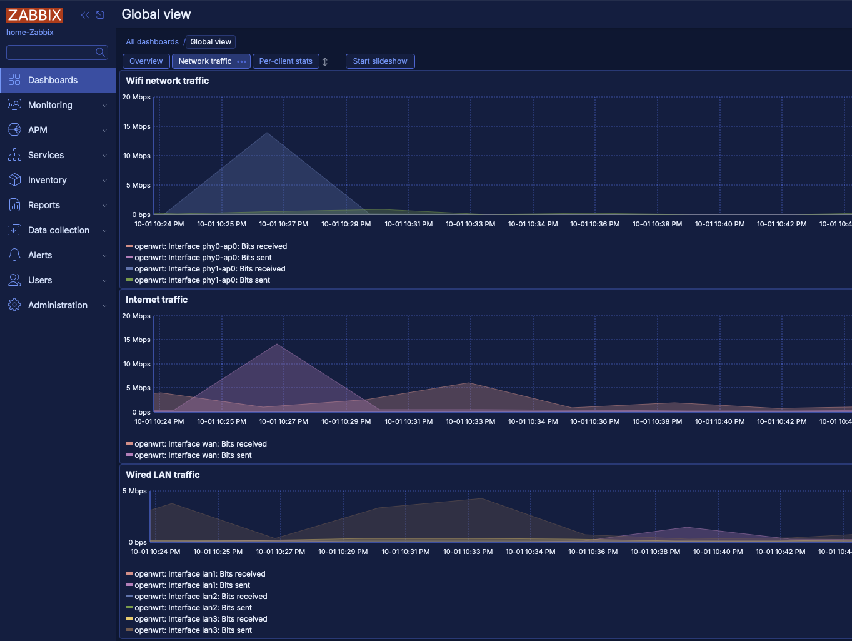Click the Users people icon
The height and width of the screenshot is (641, 852).
click(x=14, y=280)
